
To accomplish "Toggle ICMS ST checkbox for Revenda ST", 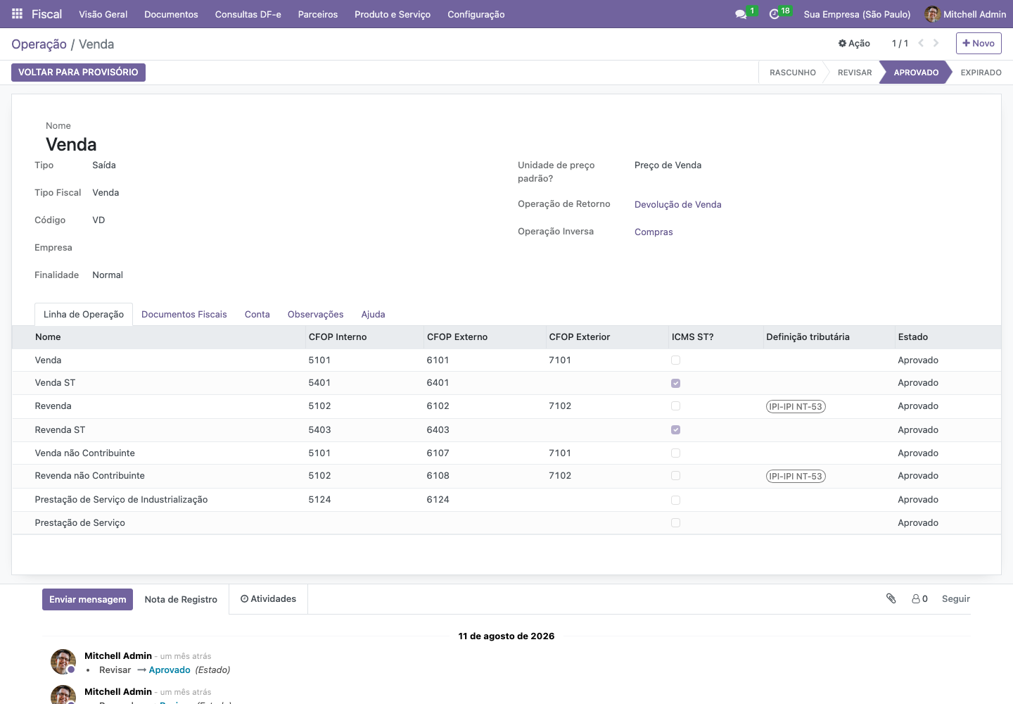I will 675,429.
